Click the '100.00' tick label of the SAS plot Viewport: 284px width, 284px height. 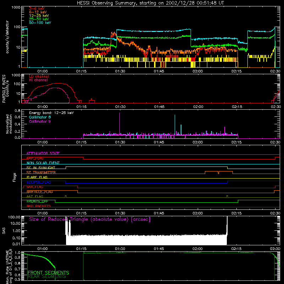[x=14, y=217]
